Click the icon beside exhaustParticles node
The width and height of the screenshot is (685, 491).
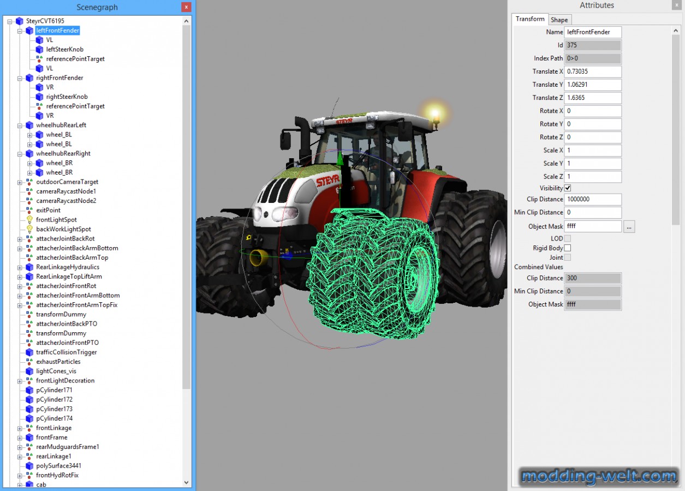tap(29, 362)
